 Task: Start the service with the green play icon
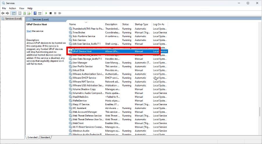(x=46, y=13)
